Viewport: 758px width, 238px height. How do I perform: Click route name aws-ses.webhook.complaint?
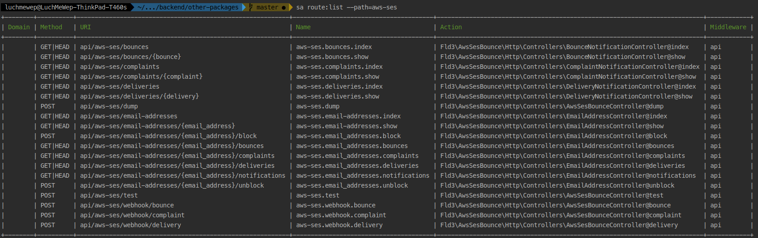(341, 215)
